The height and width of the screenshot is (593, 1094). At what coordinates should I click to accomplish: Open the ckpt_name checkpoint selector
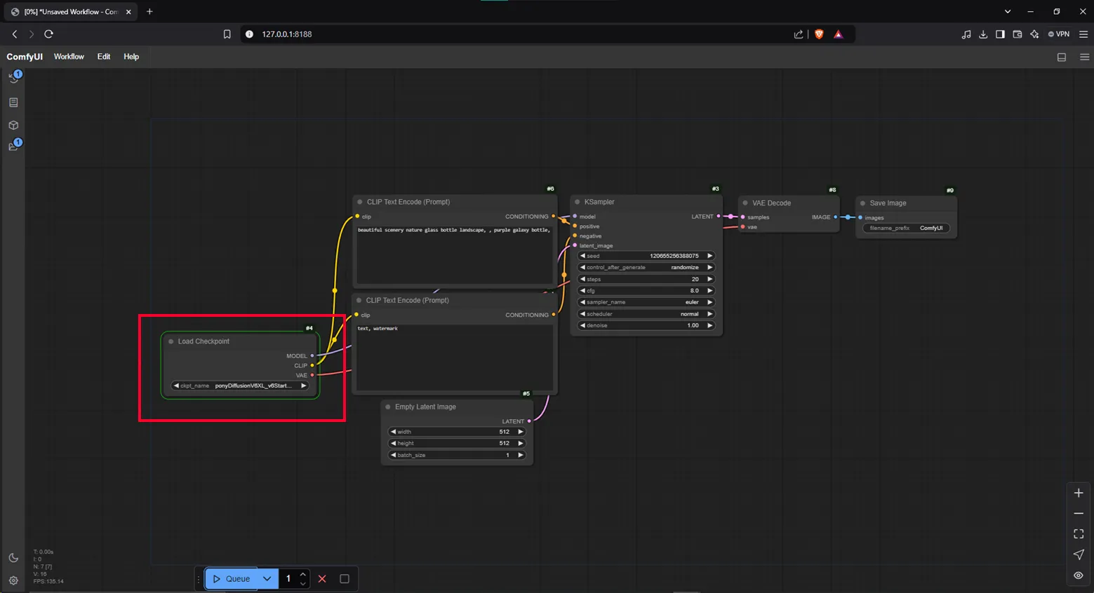[x=240, y=386]
